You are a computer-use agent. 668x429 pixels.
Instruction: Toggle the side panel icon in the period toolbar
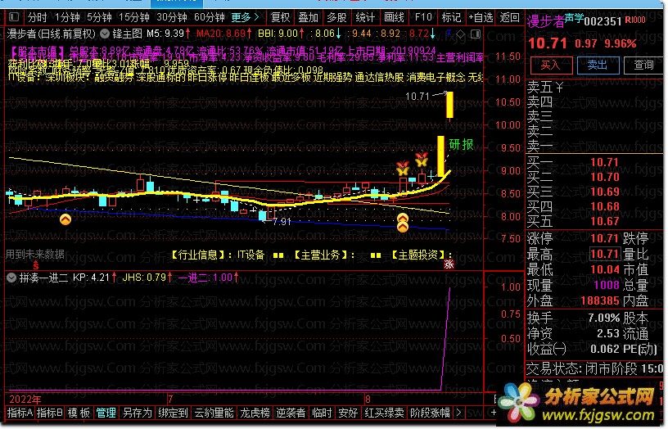pos(14,17)
